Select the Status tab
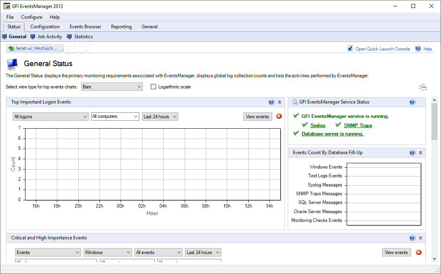The height and width of the screenshot is (274, 441). pyautogui.click(x=14, y=27)
